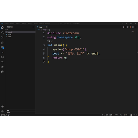Click the minimap preview at editor right
Viewport: 138px width, 138px height.
[x=133, y=31]
